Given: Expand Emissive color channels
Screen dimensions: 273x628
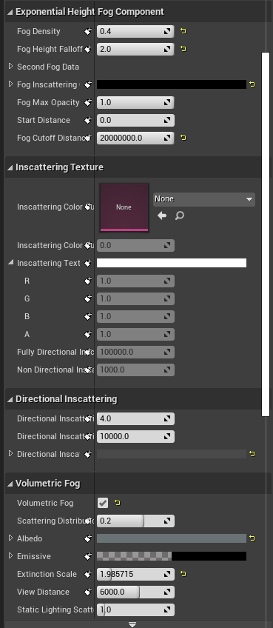Looking at the screenshot, I should point(11,556).
